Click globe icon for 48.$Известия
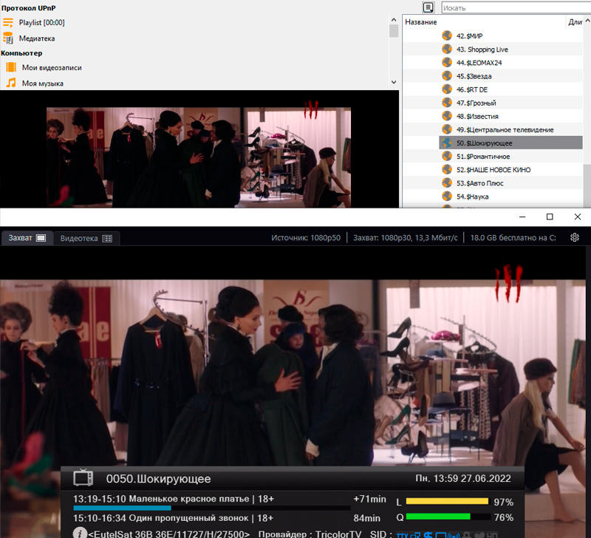This screenshot has width=591, height=538. 447,116
